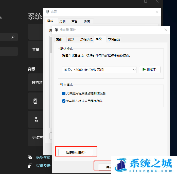Screen dimensions: 177x174
Task: Open the 排查常见 troubleshooting row
Action: (x=36, y=82)
